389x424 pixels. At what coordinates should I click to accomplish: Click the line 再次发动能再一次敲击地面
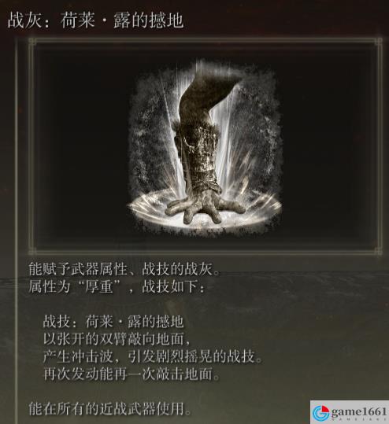131,374
